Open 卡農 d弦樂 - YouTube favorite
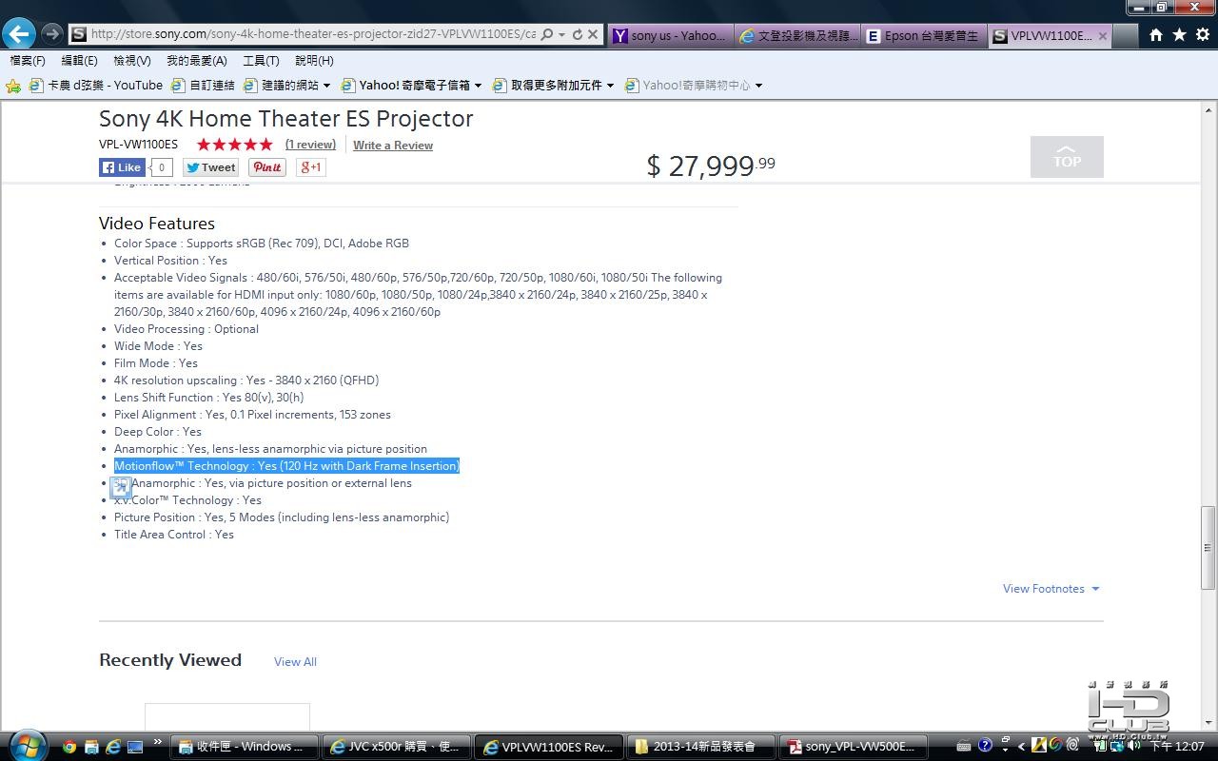This screenshot has height=761, width=1218. point(95,86)
